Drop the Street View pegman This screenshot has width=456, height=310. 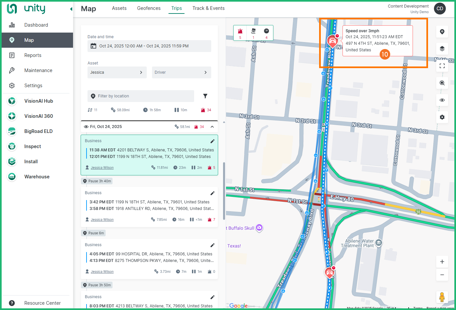(442, 297)
